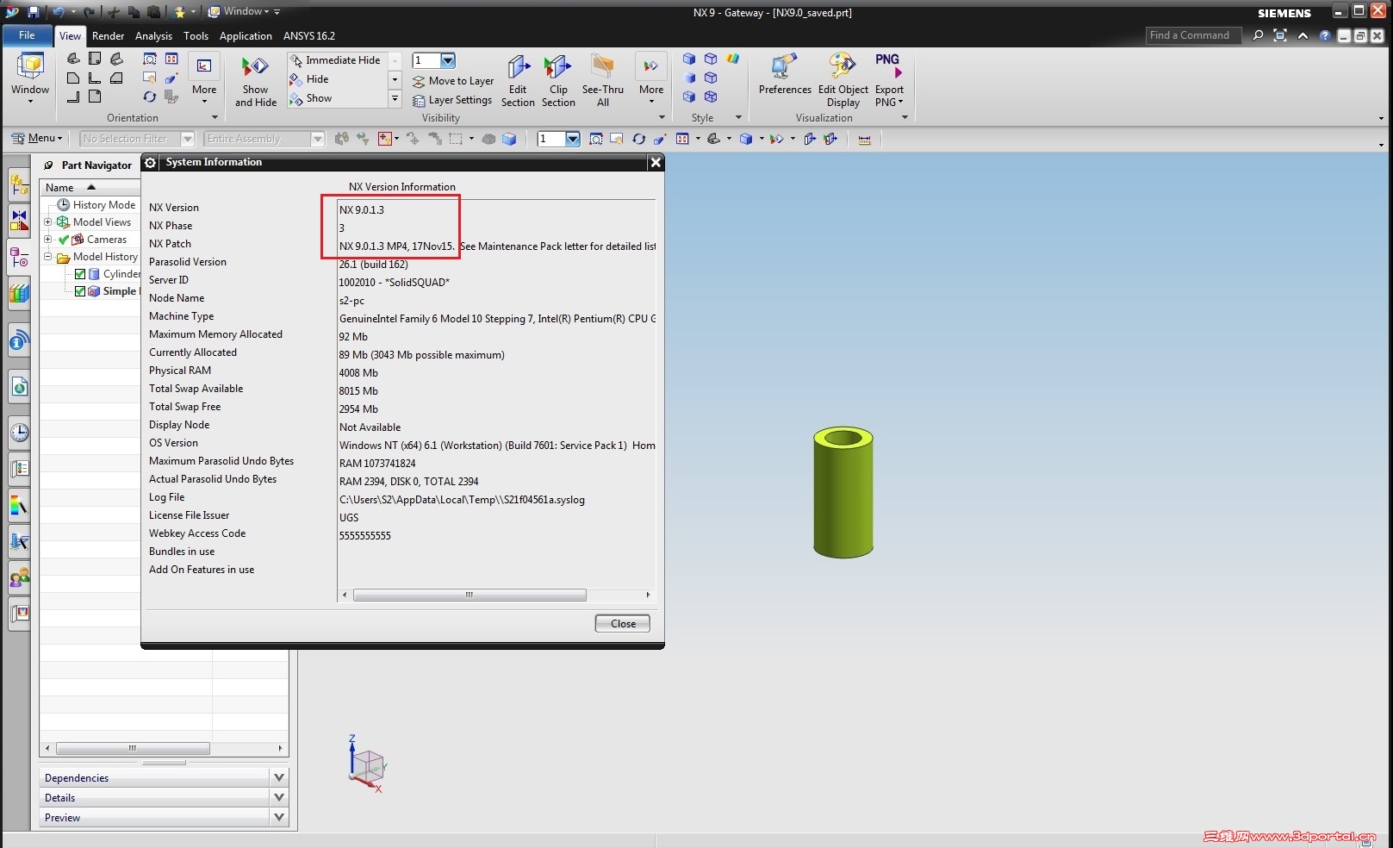Click the Edit Section tool
This screenshot has height=848, width=1393.
tap(518, 81)
